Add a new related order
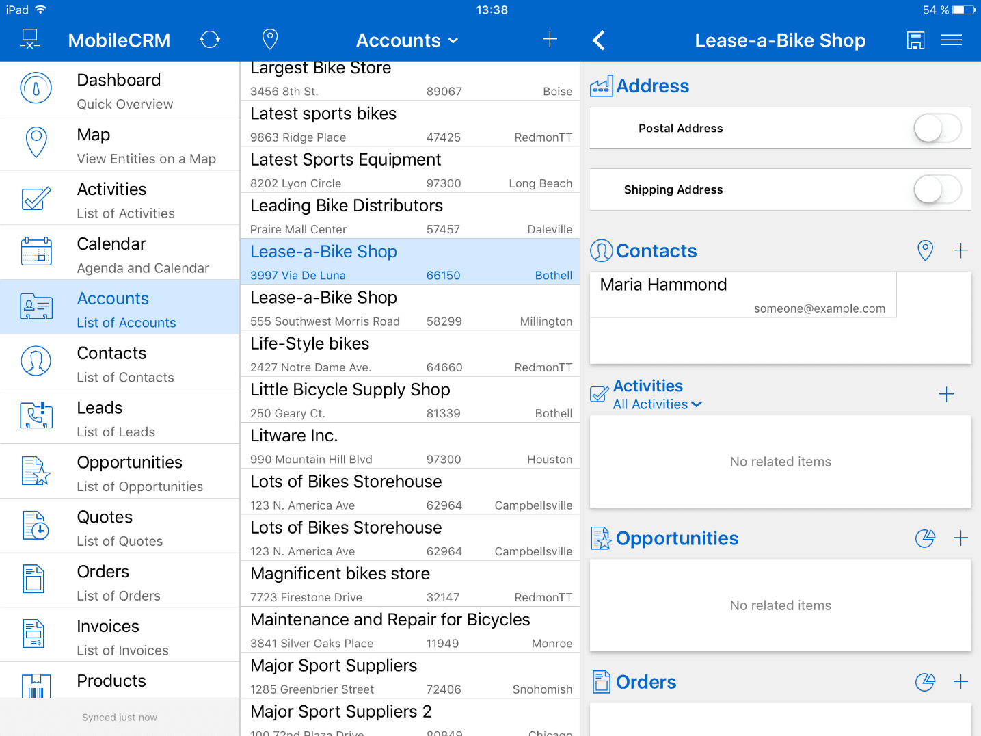 point(960,682)
